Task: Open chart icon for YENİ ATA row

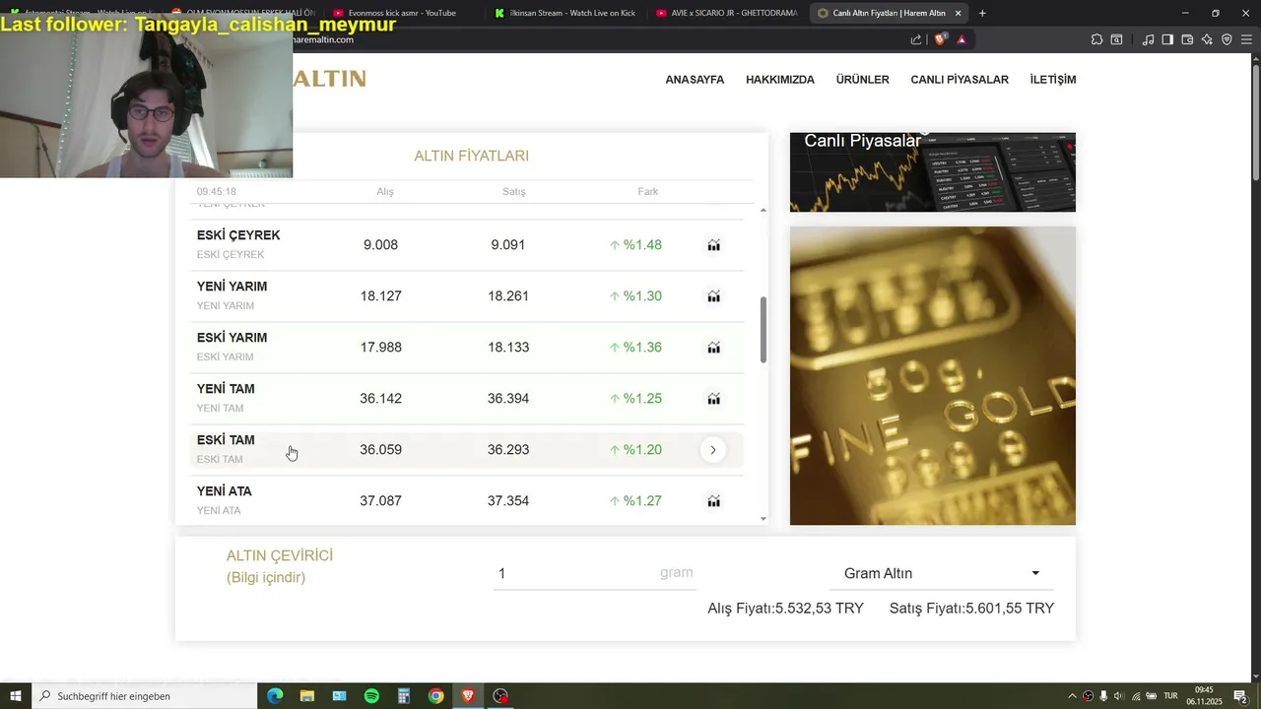Action: click(713, 501)
